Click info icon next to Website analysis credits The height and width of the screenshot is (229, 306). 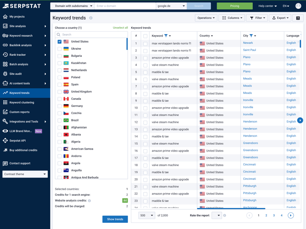(90, 200)
